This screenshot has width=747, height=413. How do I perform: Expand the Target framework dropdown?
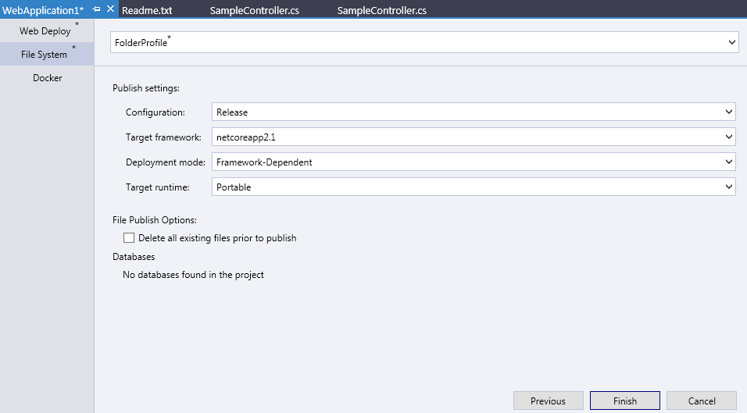(473, 137)
